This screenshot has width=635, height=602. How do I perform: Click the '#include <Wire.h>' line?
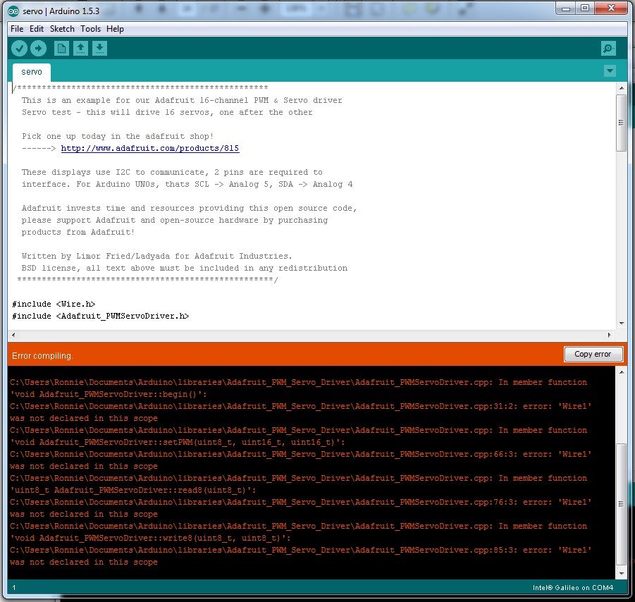click(54, 304)
